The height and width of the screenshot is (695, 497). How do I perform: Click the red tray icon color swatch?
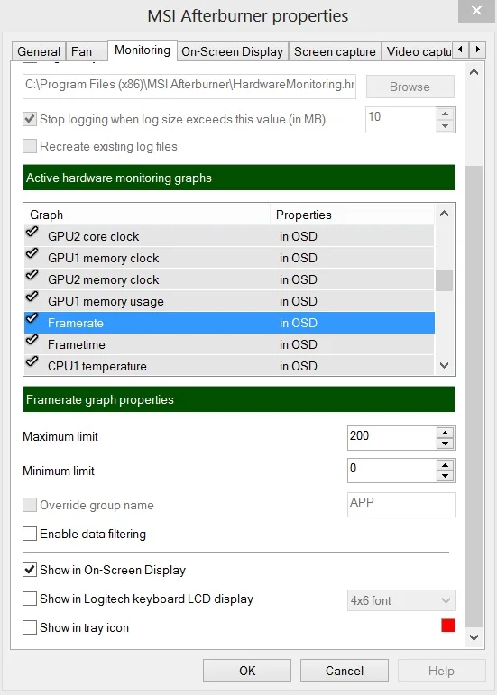click(x=447, y=626)
